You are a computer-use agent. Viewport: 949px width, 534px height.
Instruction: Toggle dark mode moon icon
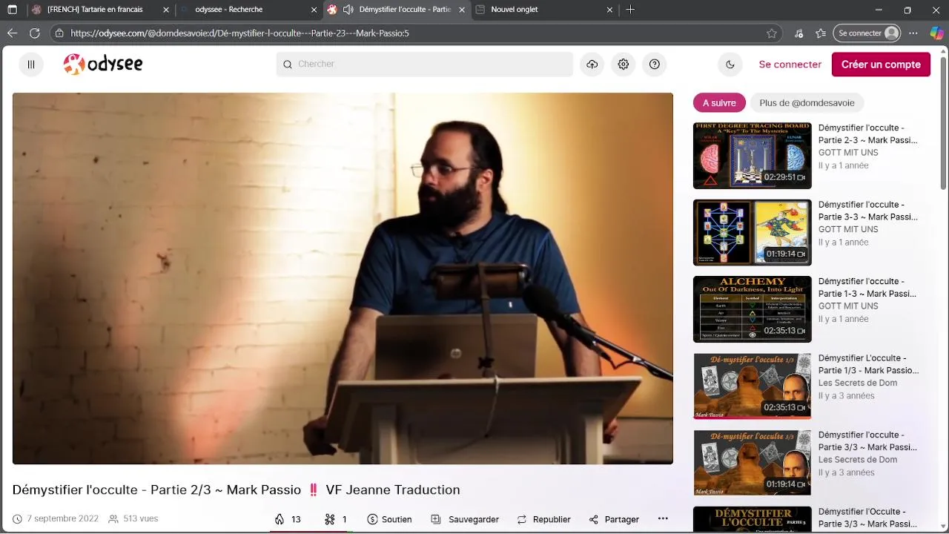pyautogui.click(x=730, y=65)
